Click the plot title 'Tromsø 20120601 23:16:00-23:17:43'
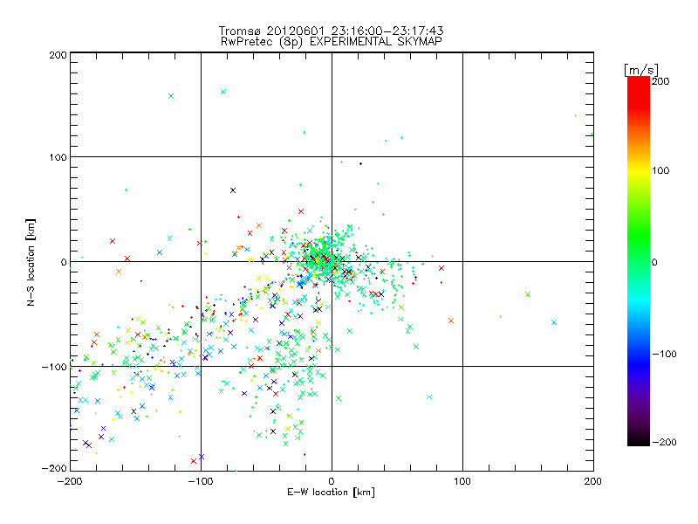The image size is (698, 524). pos(331,31)
